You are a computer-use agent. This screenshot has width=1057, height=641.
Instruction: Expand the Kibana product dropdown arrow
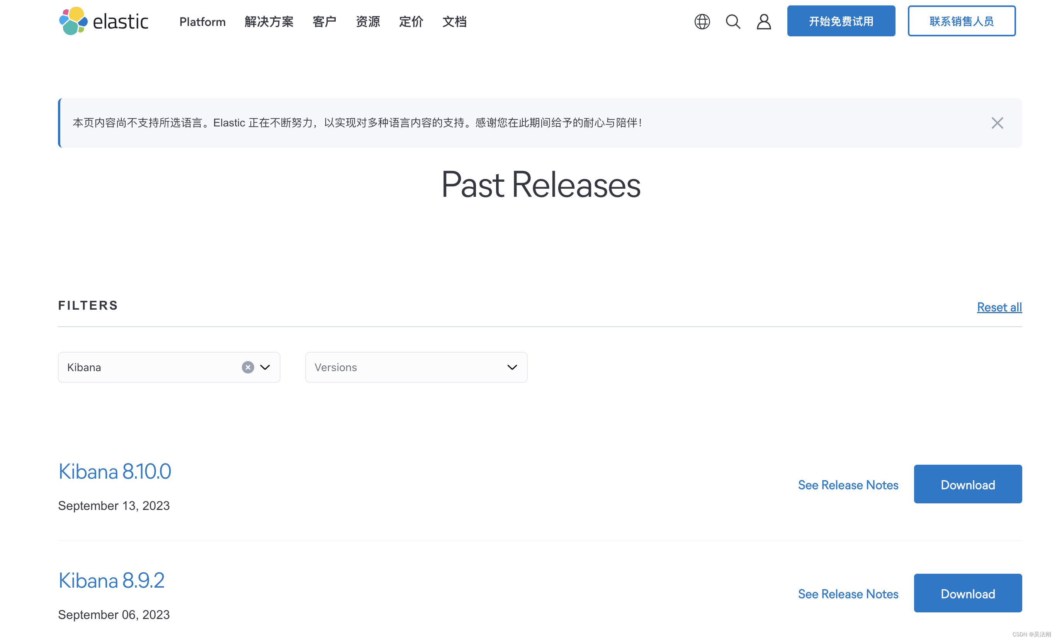click(x=265, y=368)
